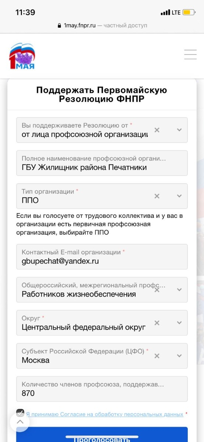Viewport: 204px width, 442px height.
Task: Clear the Москва subject selection
Action: tap(157, 356)
